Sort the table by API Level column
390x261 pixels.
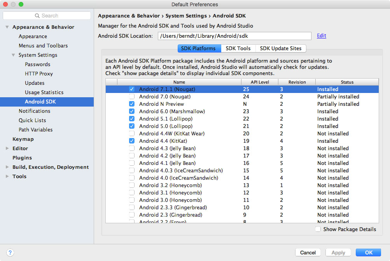point(260,82)
